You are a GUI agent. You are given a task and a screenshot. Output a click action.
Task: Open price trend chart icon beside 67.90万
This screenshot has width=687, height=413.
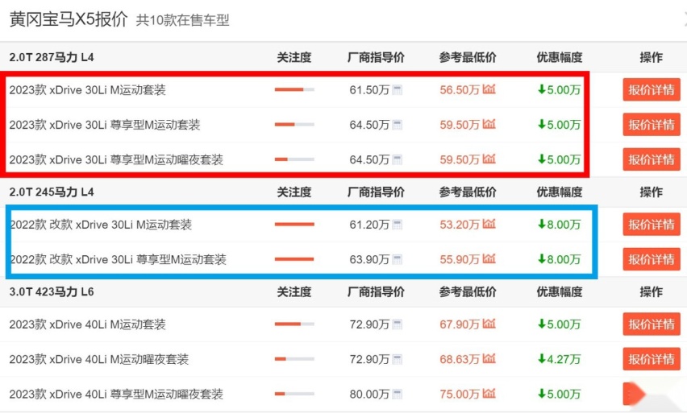489,324
